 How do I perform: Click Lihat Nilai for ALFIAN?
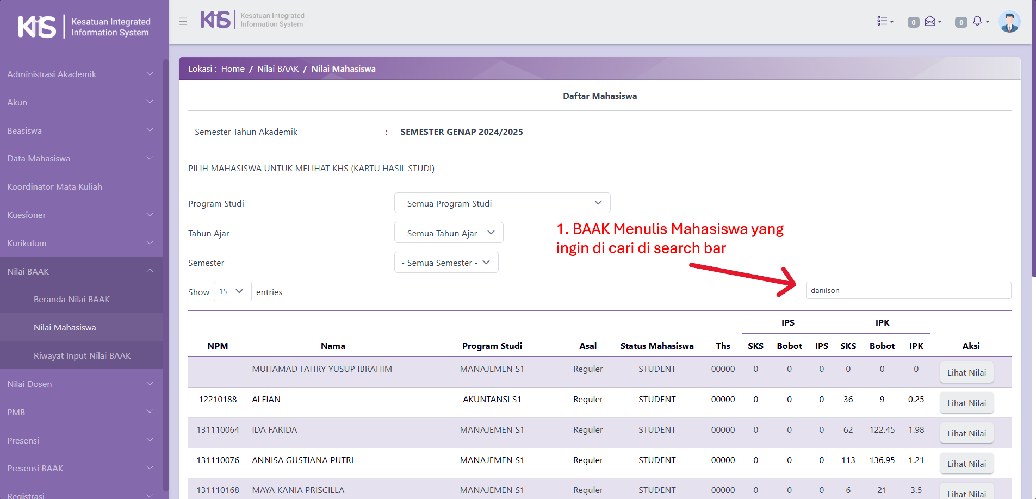966,403
